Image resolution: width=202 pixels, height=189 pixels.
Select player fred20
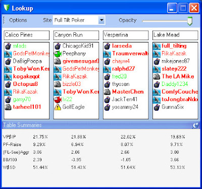click(x=119, y=76)
